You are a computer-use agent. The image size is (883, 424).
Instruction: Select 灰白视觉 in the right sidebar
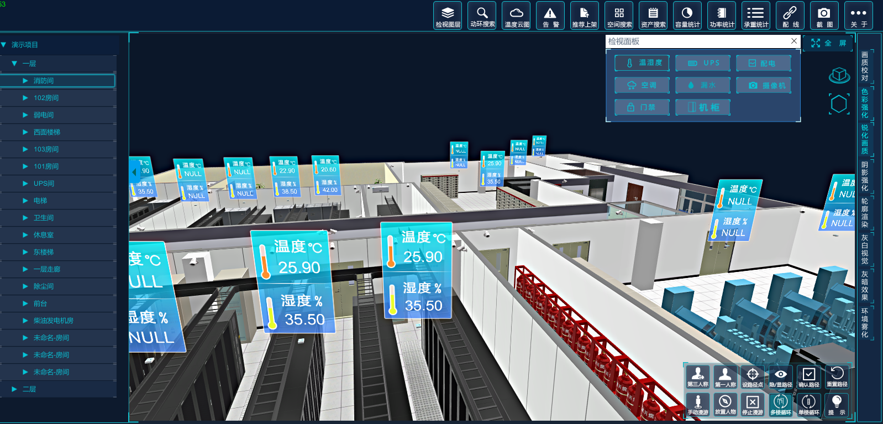click(865, 249)
